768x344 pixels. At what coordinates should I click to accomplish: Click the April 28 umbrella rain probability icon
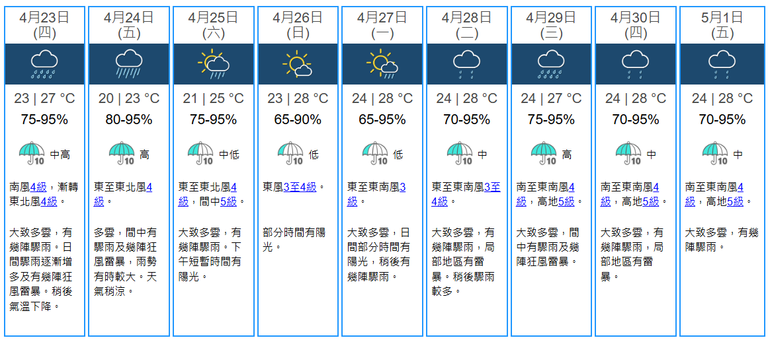(x=460, y=154)
